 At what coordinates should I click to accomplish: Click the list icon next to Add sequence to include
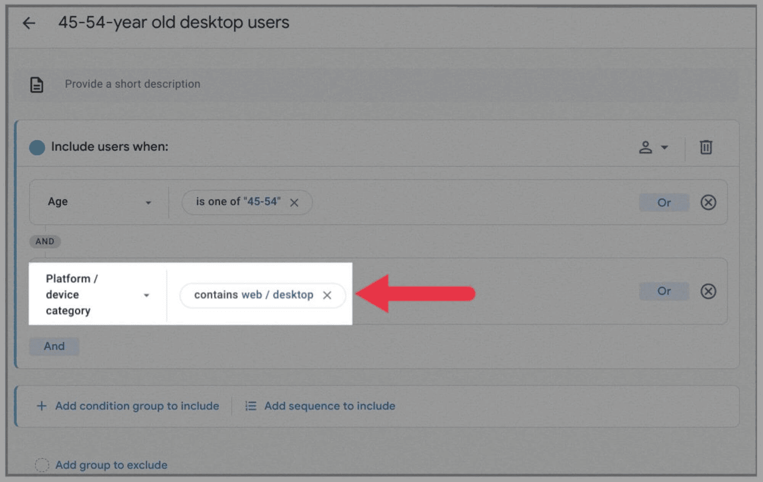pyautogui.click(x=250, y=406)
